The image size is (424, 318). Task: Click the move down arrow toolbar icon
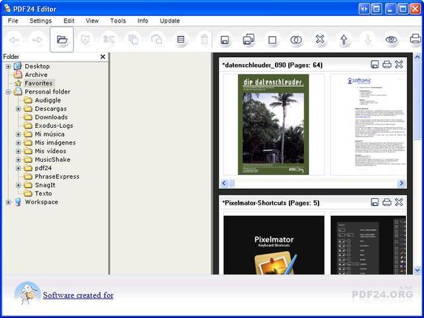368,40
